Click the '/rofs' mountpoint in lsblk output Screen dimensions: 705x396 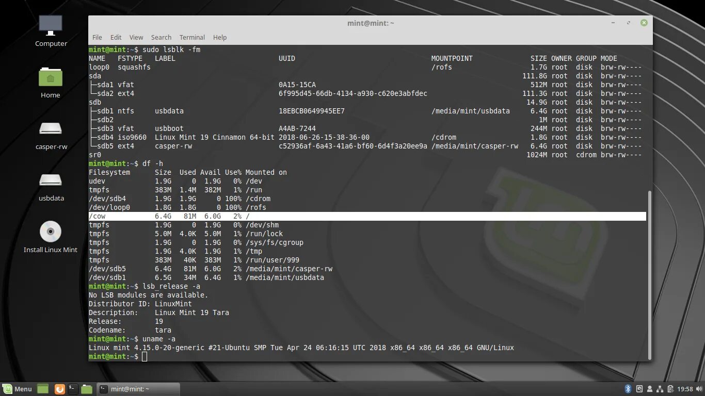(x=442, y=67)
